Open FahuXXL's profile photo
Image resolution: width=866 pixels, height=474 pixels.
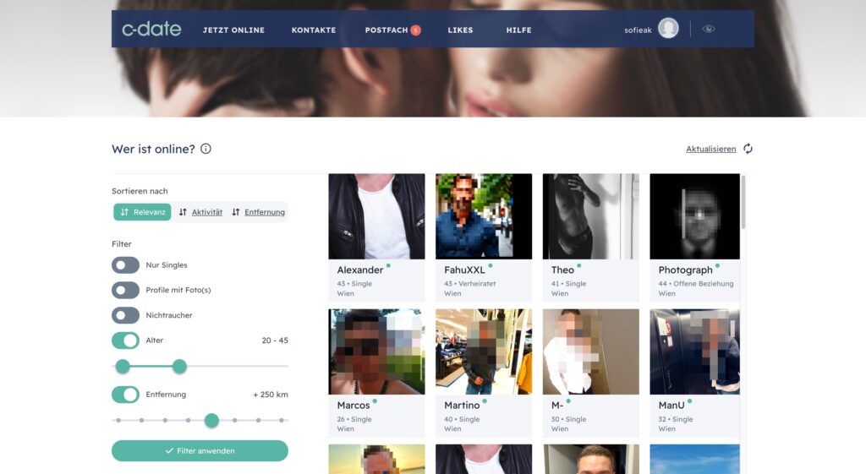point(484,216)
